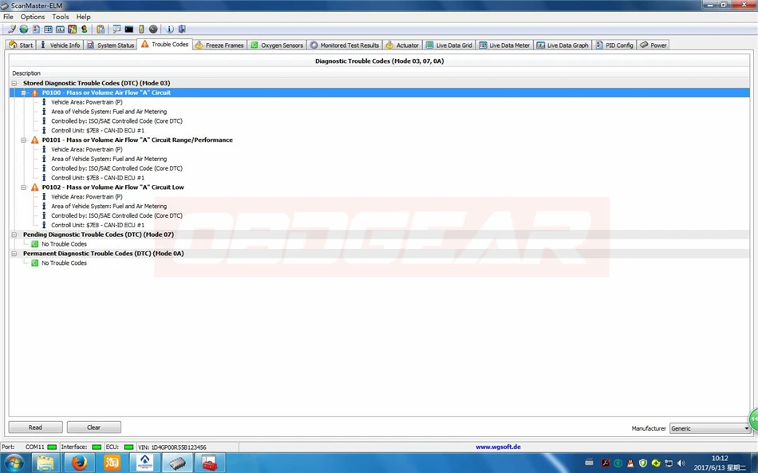
Task: Select 'Vehicle Area: Powertrain (P)' under P0100
Action: [86, 102]
